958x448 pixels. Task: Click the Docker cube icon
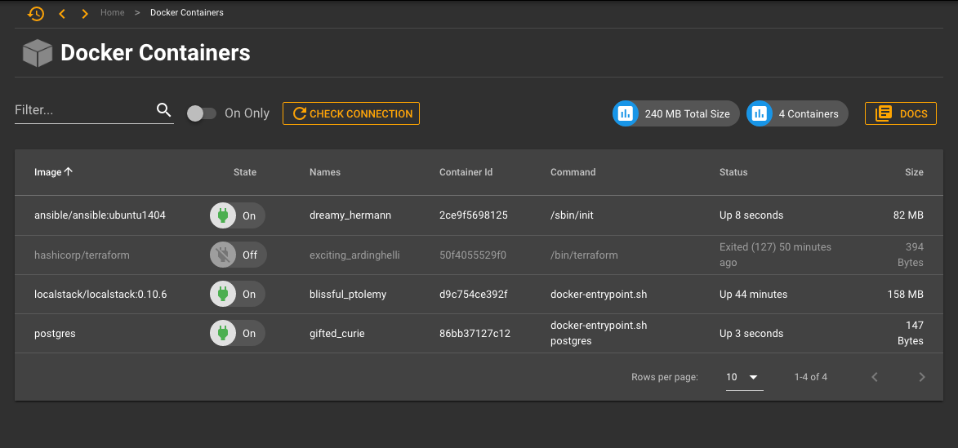pyautogui.click(x=38, y=53)
